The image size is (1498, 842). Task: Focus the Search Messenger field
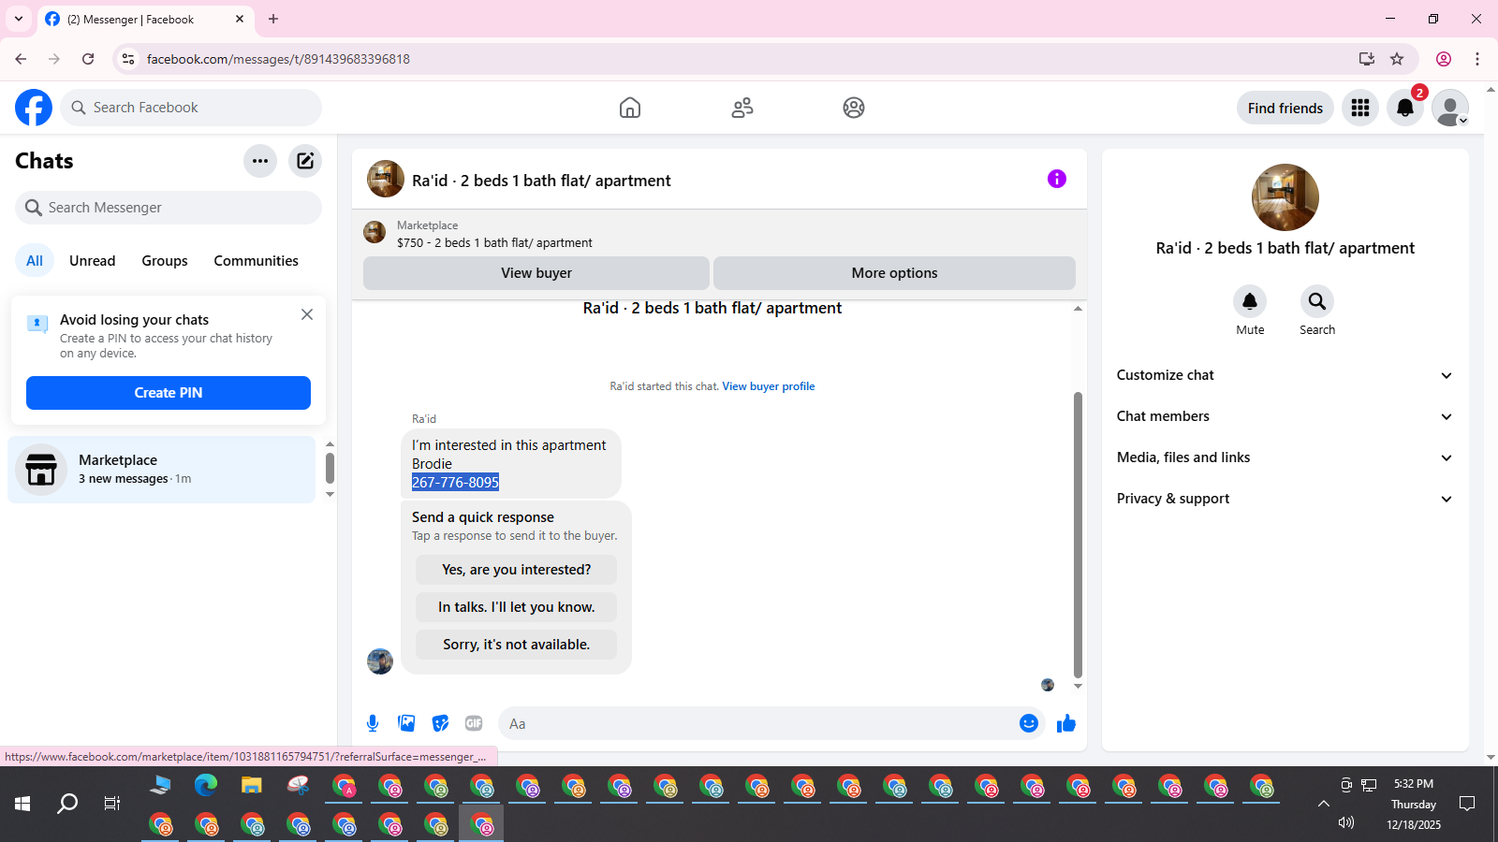(x=169, y=208)
